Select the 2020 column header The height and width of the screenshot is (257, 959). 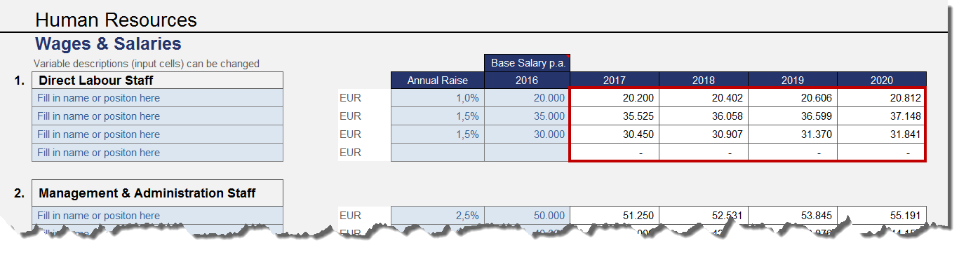tap(882, 81)
